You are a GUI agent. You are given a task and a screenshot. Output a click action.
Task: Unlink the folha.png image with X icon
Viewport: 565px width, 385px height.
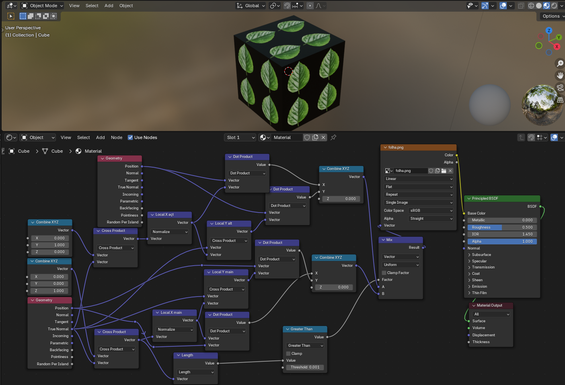click(x=450, y=171)
